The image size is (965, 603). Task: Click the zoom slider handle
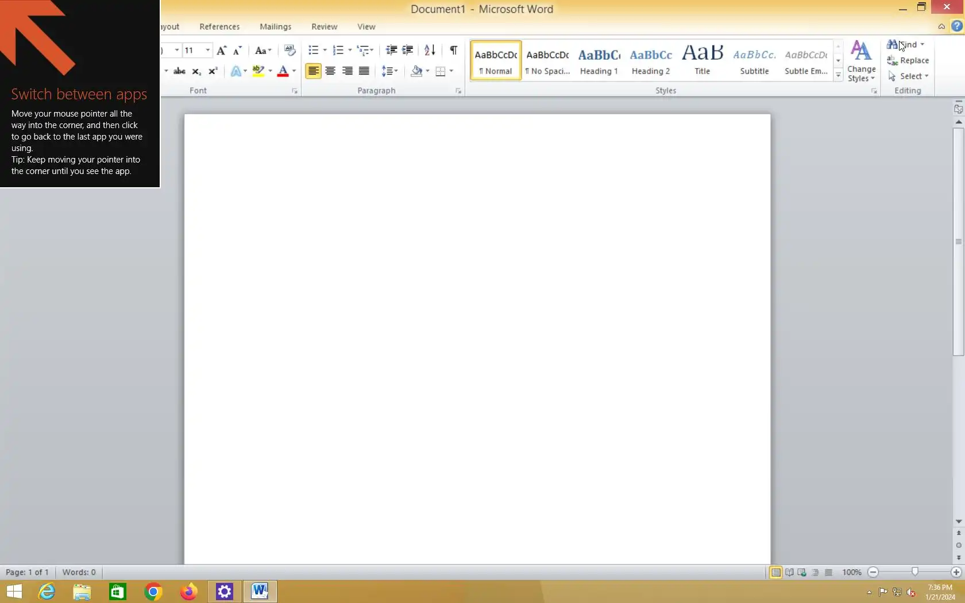click(x=915, y=572)
